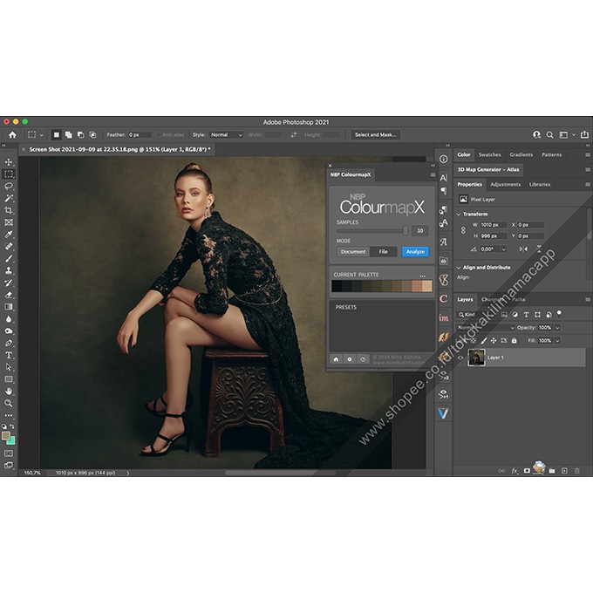Switch to the Adjustments tab
The width and height of the screenshot is (593, 593).
click(505, 185)
